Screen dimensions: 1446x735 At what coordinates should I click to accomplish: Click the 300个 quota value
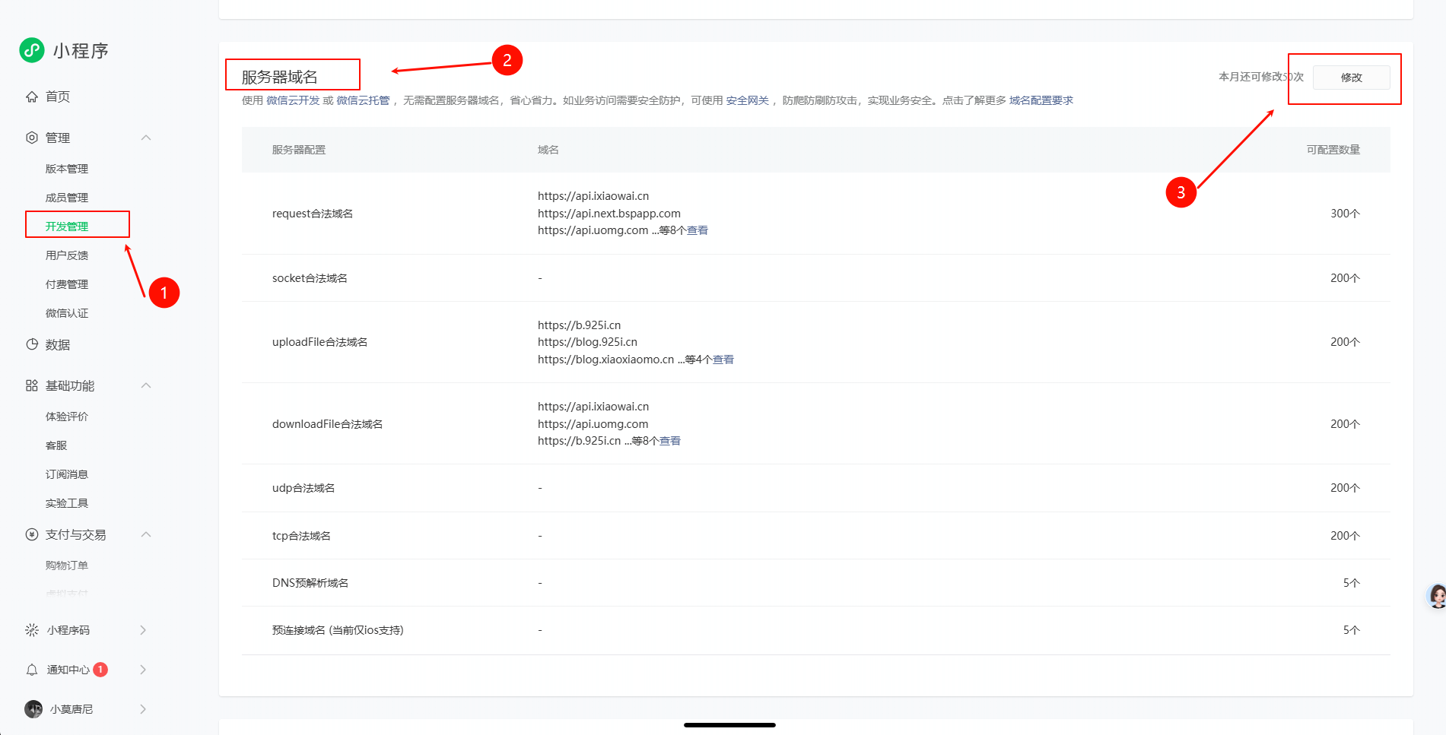[1345, 214]
